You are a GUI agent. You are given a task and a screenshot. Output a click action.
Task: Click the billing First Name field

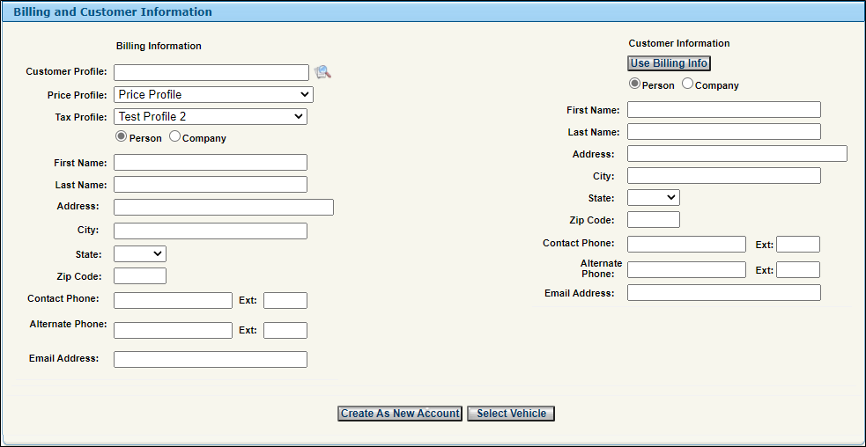point(211,162)
